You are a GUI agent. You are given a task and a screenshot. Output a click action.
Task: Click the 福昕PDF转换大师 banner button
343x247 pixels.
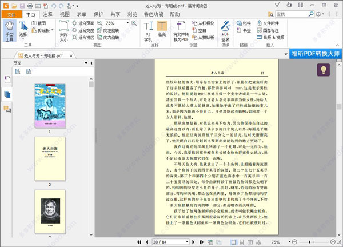point(316,54)
